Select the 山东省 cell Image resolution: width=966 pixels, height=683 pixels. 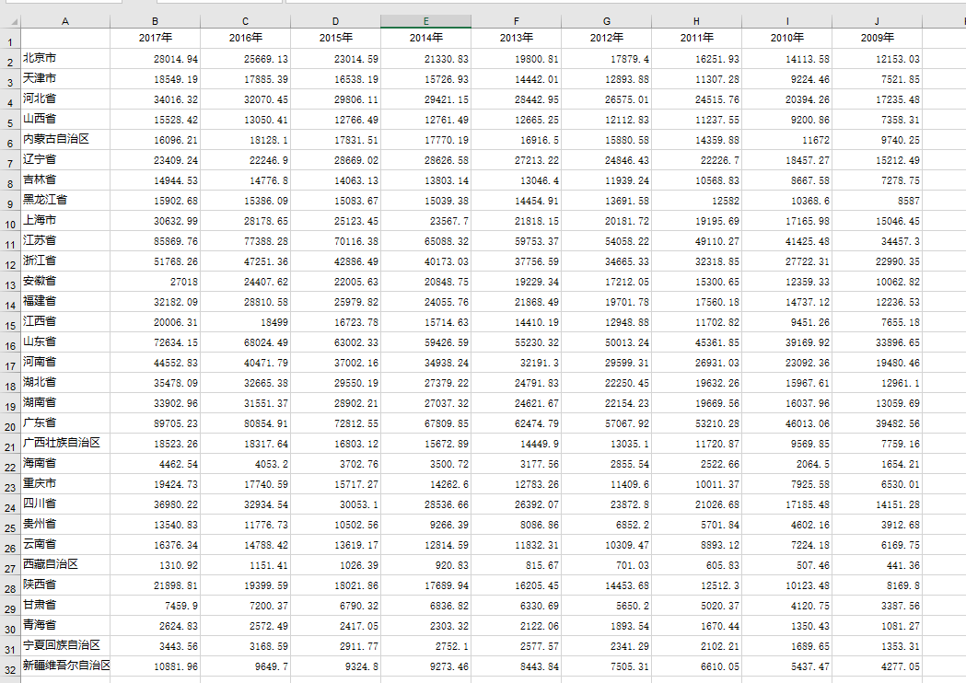(x=65, y=342)
